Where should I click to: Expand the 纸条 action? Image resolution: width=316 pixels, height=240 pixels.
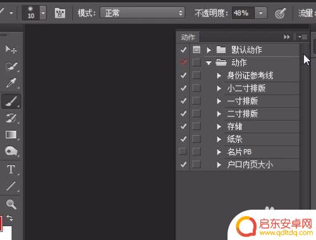[x=219, y=139]
